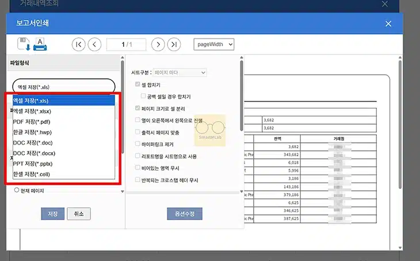
Task: Click down arrow of file format panel scrollbar
Action: pos(123,191)
